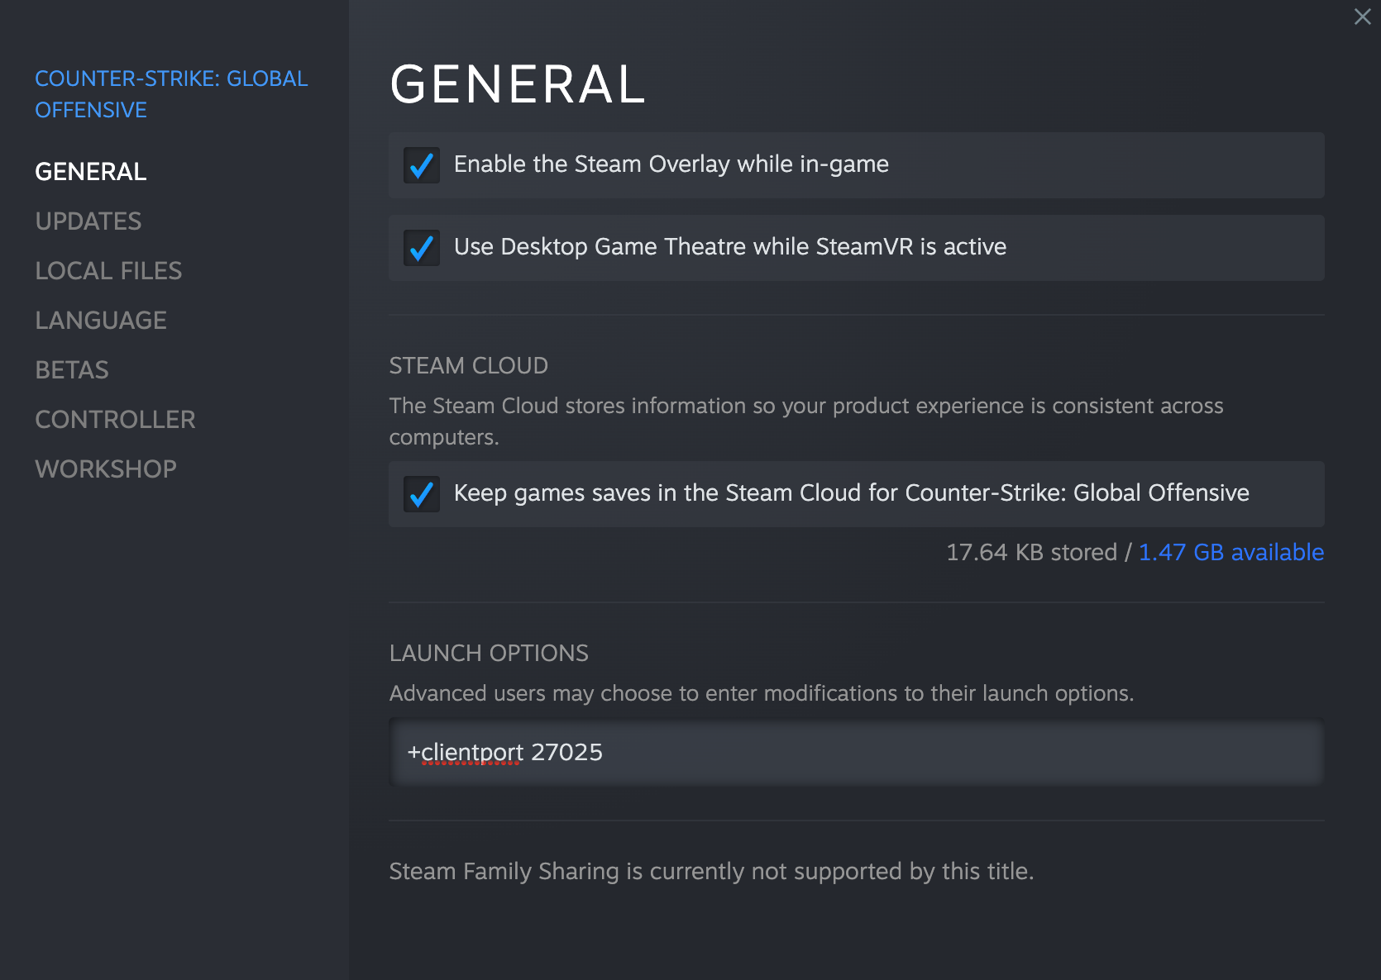This screenshot has height=980, width=1381.
Task: Click the large GENERAL page heading
Action: [518, 84]
